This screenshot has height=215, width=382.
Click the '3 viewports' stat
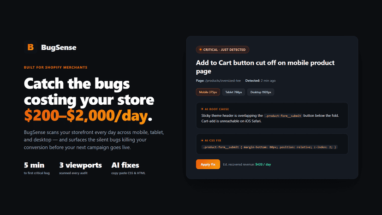80,165
